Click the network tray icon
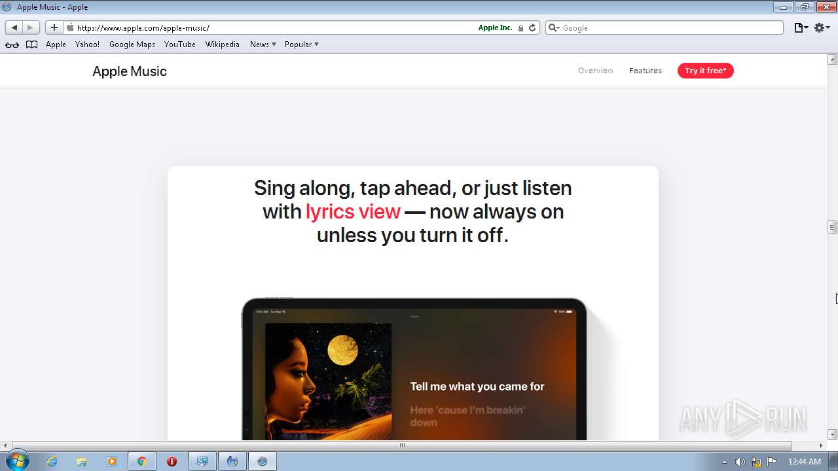This screenshot has width=838, height=471. point(756,462)
